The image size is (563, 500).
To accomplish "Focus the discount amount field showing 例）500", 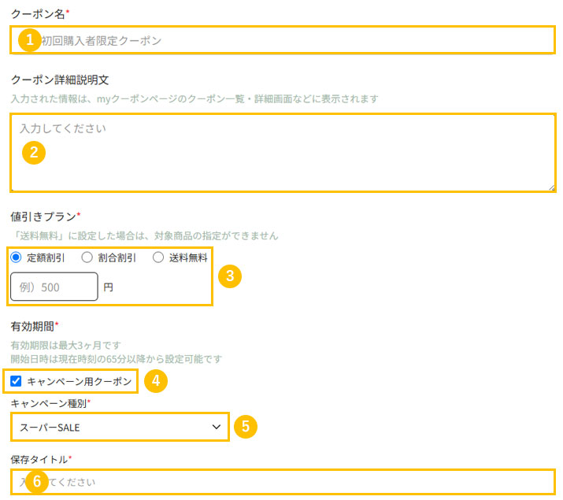I will pos(54,287).
